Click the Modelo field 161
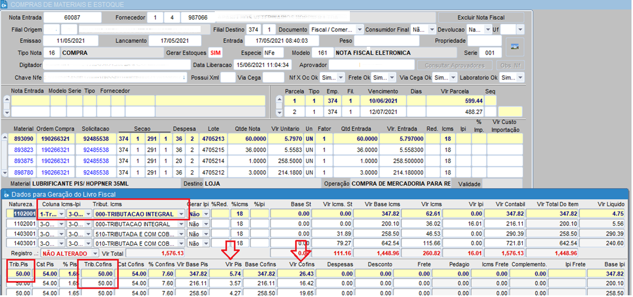 (x=323, y=53)
